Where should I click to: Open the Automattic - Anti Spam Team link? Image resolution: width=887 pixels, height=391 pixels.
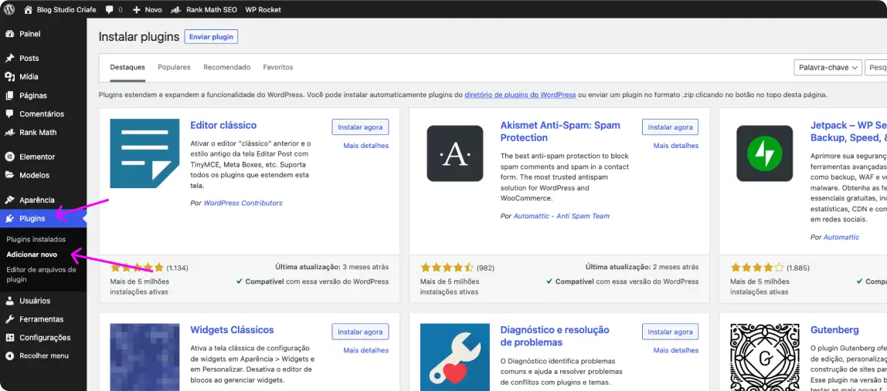tap(562, 216)
